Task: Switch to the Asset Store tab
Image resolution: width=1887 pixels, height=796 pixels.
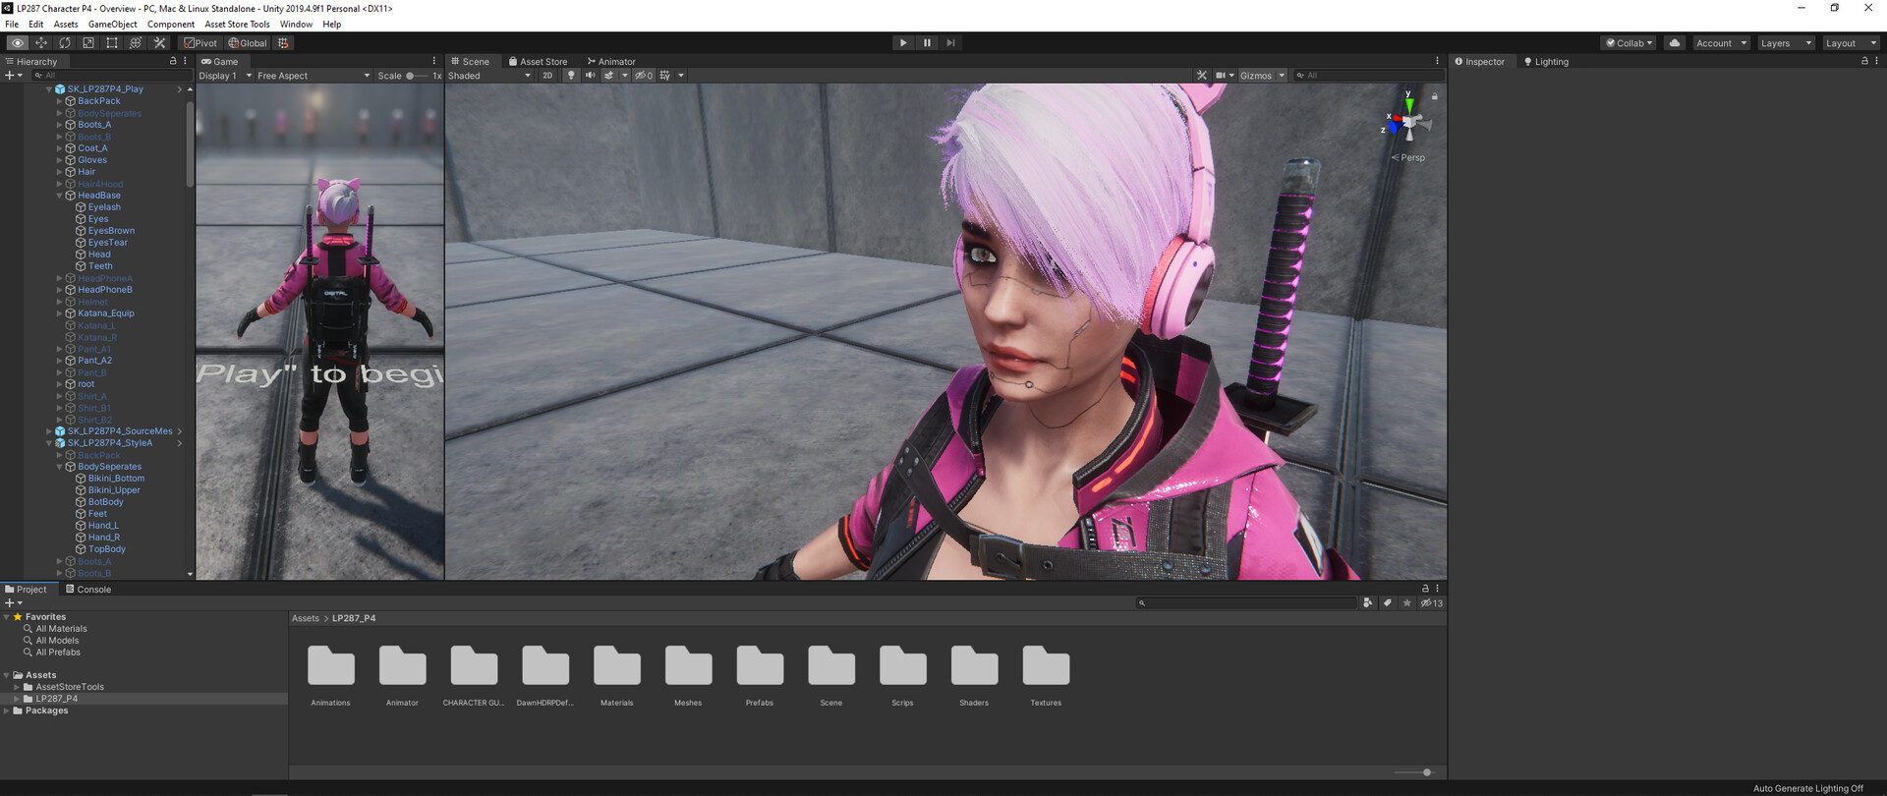Action: (x=538, y=61)
